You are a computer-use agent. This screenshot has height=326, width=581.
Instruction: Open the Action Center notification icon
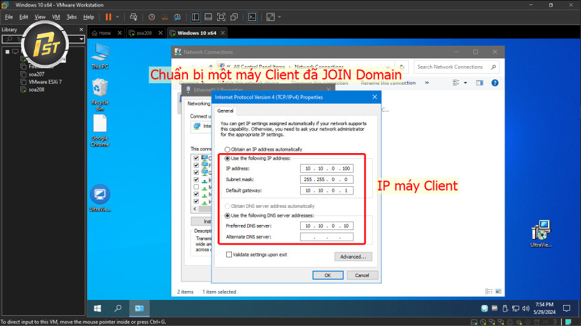tap(566, 308)
